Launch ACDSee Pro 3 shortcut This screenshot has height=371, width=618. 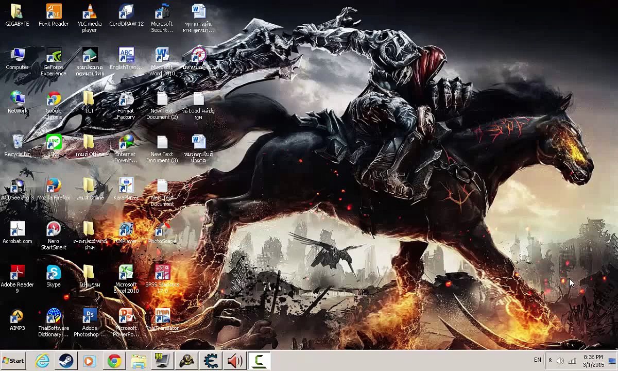[x=17, y=189]
